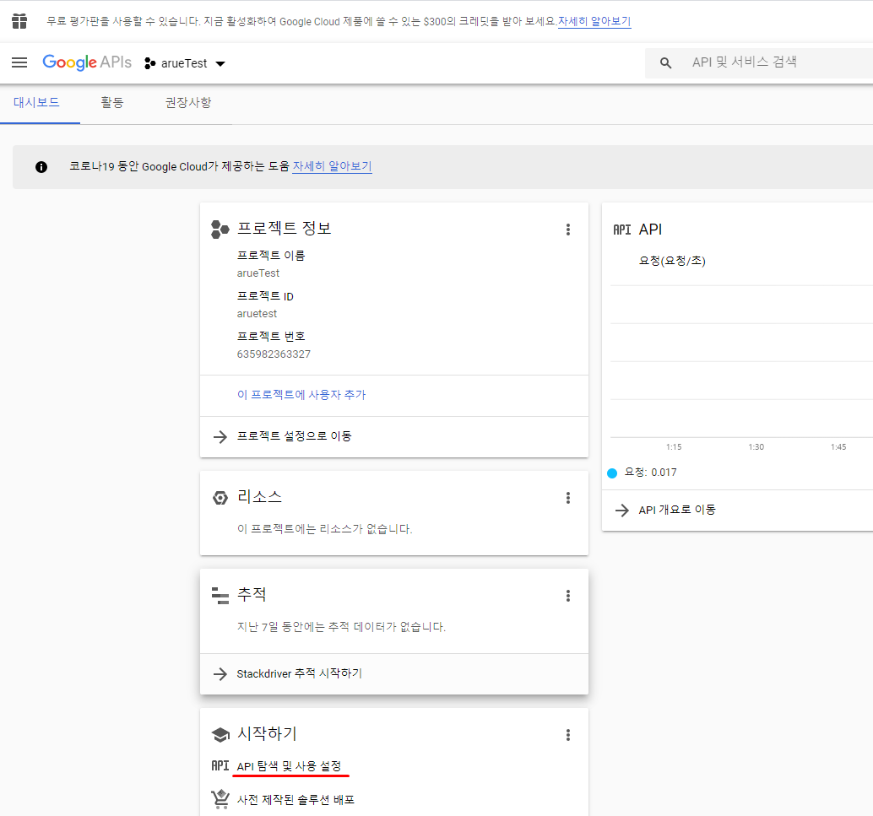Screen dimensions: 873x816
Task: Click the 리소스 card heading
Action: (259, 496)
